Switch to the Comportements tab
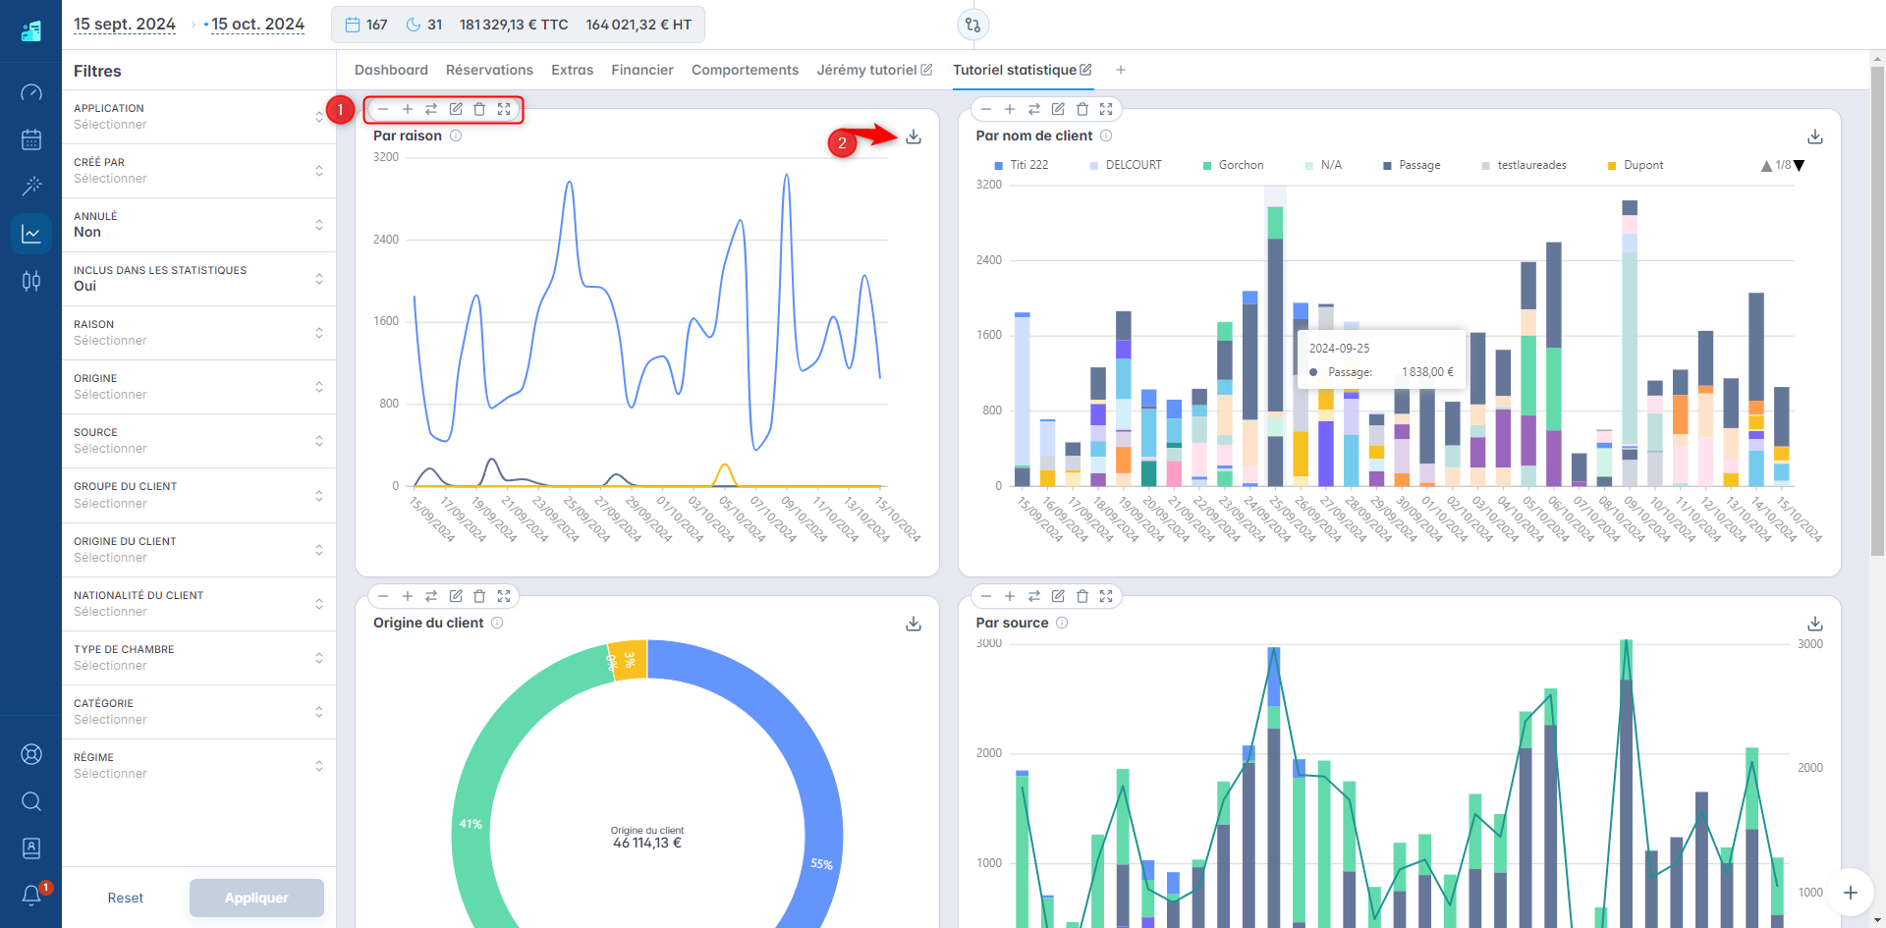 tap(745, 70)
